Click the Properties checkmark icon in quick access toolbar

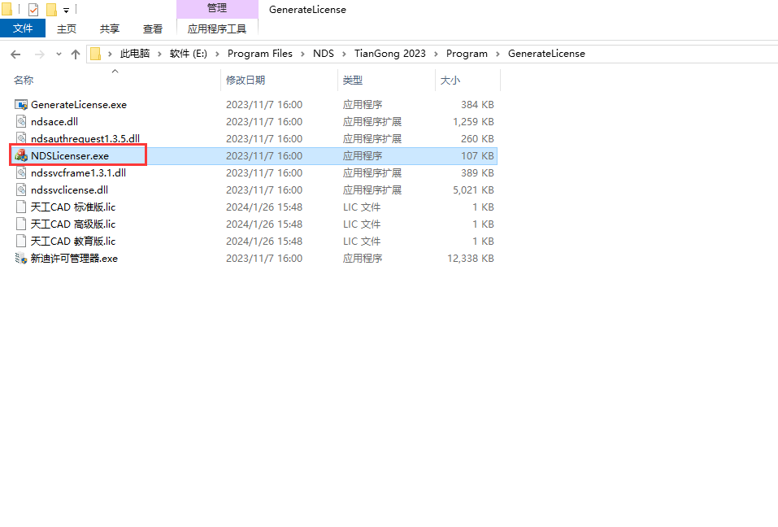point(33,10)
